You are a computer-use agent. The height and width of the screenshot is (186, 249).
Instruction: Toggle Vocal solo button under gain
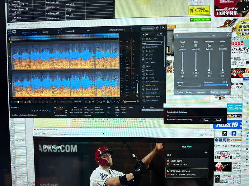tap(182, 76)
